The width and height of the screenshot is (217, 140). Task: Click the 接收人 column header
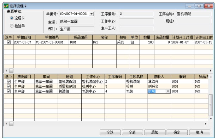(159, 77)
